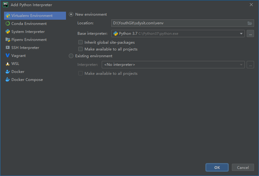Select the New environment radio button
Viewport: 259px width, 176px height.
(x=71, y=14)
